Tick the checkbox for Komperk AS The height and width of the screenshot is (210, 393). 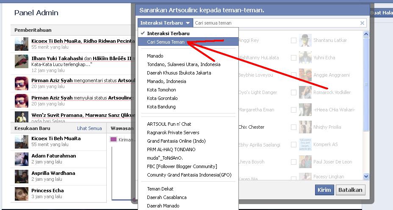coord(294,145)
